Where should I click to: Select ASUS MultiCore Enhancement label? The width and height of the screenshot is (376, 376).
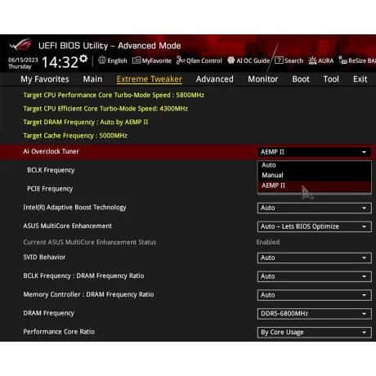click(x=67, y=226)
